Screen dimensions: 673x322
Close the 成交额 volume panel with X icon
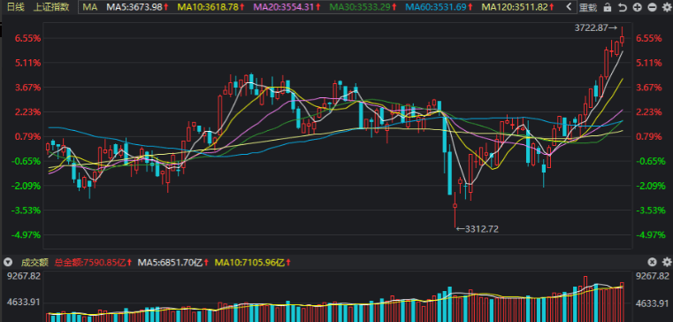pos(652,262)
